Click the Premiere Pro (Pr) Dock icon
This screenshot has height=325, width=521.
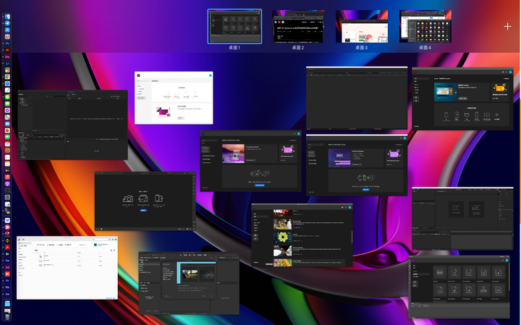(x=7, y=281)
